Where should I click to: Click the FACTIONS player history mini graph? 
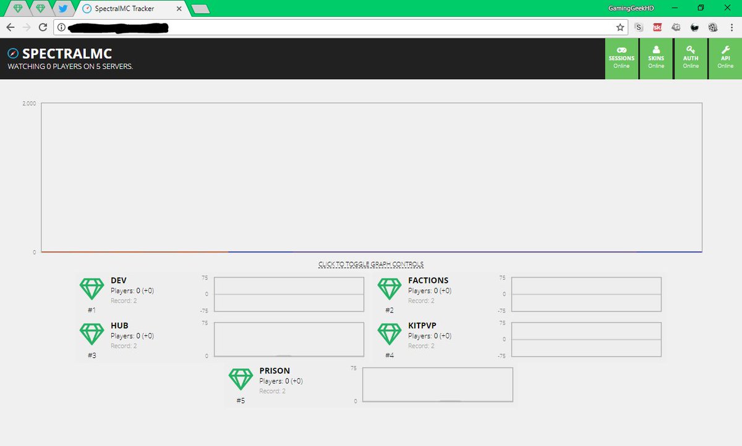click(x=586, y=294)
